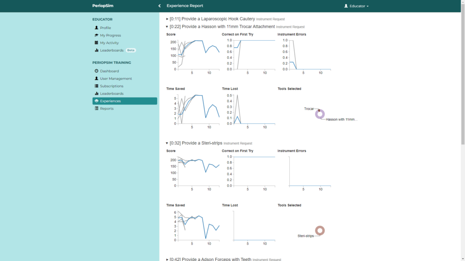The width and height of the screenshot is (465, 261).
Task: Select the Profile person icon
Action: (95, 28)
